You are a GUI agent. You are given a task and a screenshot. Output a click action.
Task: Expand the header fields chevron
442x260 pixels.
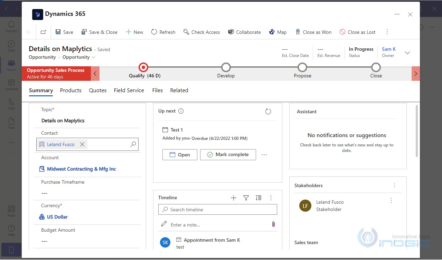(x=407, y=53)
